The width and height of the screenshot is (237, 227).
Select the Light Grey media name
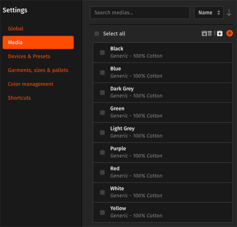click(x=122, y=128)
